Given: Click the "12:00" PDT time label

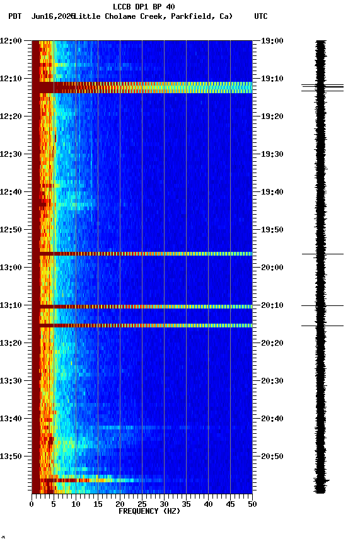Looking at the screenshot, I should (11, 41).
